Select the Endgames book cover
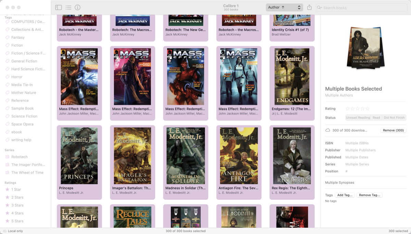Screen dimensions: 411x234 pos(292,77)
